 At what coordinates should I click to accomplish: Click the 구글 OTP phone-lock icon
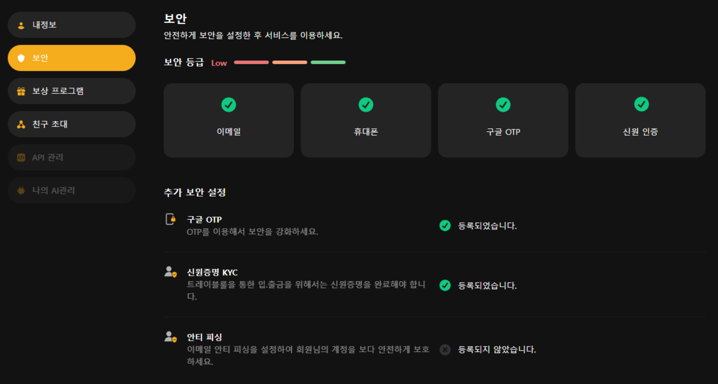(x=171, y=219)
